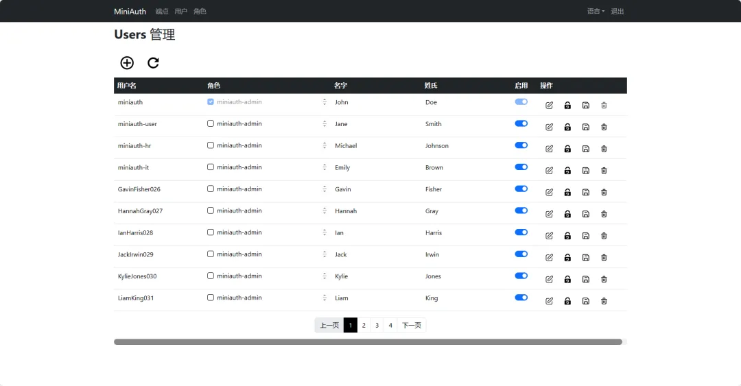Go to page 2
Image resolution: width=741 pixels, height=386 pixels.
tap(364, 325)
